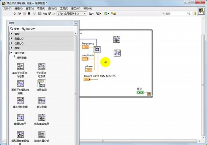Click the diagram vertical scrollbar down arrow

(x=203, y=138)
